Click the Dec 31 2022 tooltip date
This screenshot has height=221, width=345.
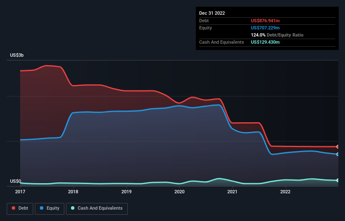coord(212,13)
